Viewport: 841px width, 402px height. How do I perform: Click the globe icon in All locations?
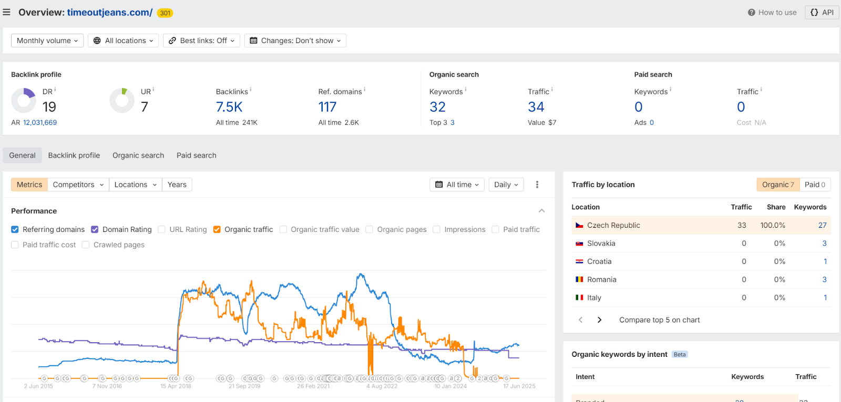97,40
